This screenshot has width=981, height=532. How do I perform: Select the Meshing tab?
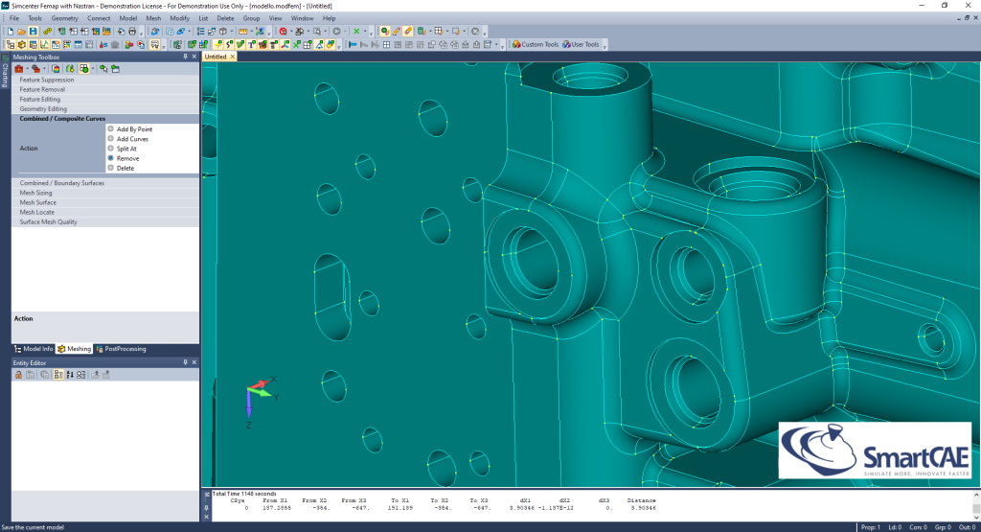(x=74, y=349)
